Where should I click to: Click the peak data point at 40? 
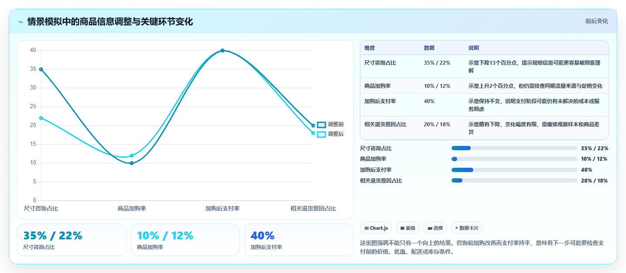tap(222, 51)
